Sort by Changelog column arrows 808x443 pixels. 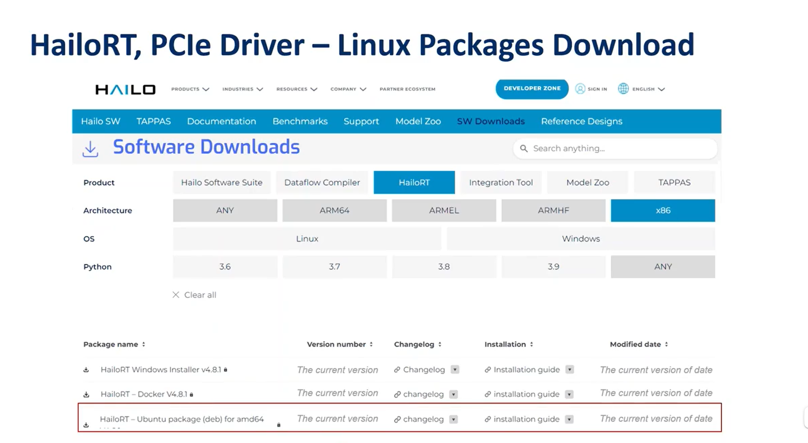point(440,344)
